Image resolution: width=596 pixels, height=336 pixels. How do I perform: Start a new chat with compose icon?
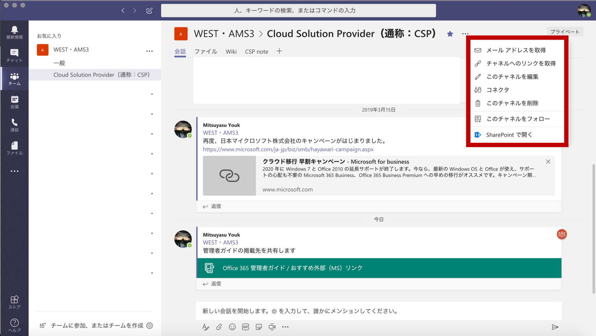[149, 11]
